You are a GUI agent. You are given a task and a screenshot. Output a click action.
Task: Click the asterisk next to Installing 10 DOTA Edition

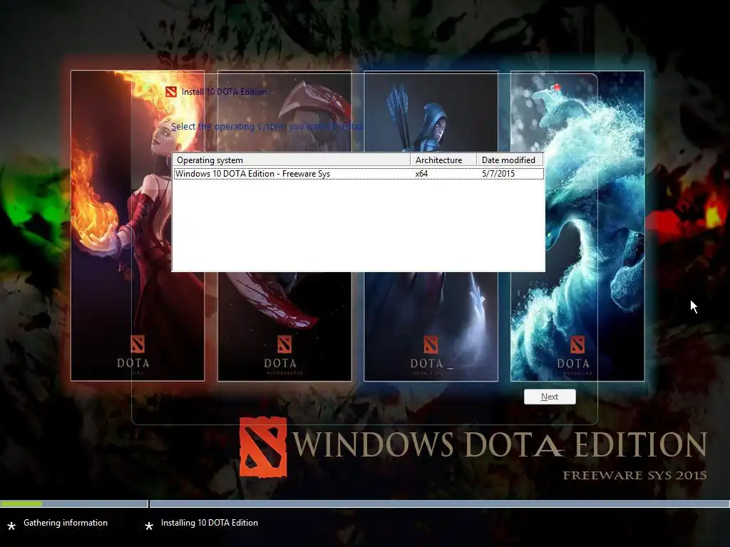149,526
